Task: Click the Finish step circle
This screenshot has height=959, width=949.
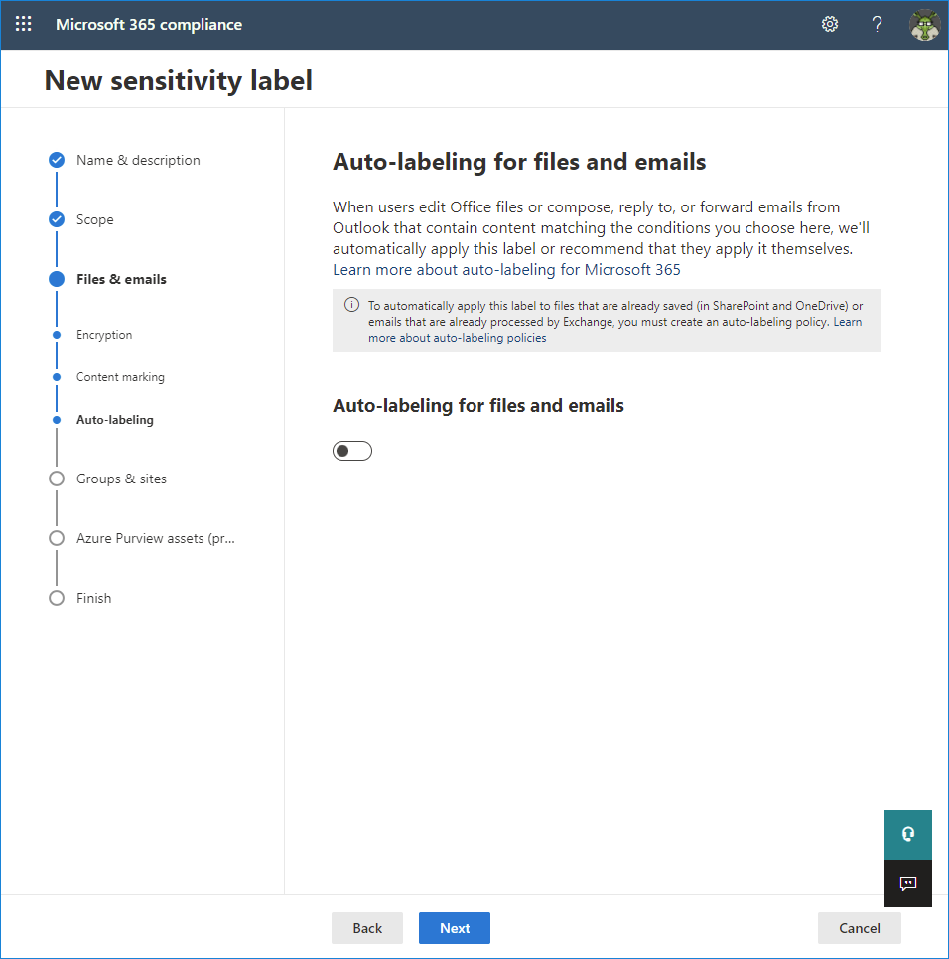Action: tap(57, 598)
